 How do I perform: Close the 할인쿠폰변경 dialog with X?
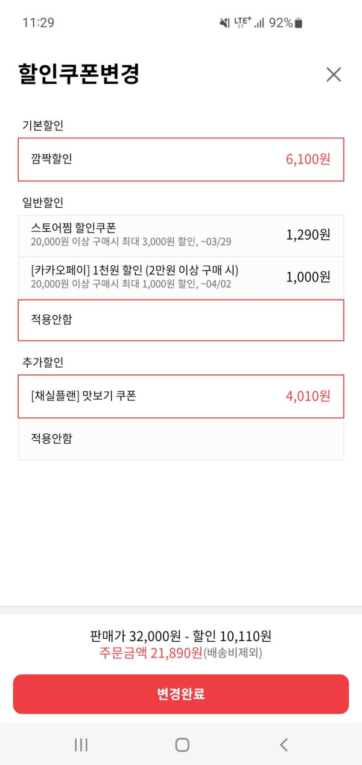point(333,74)
